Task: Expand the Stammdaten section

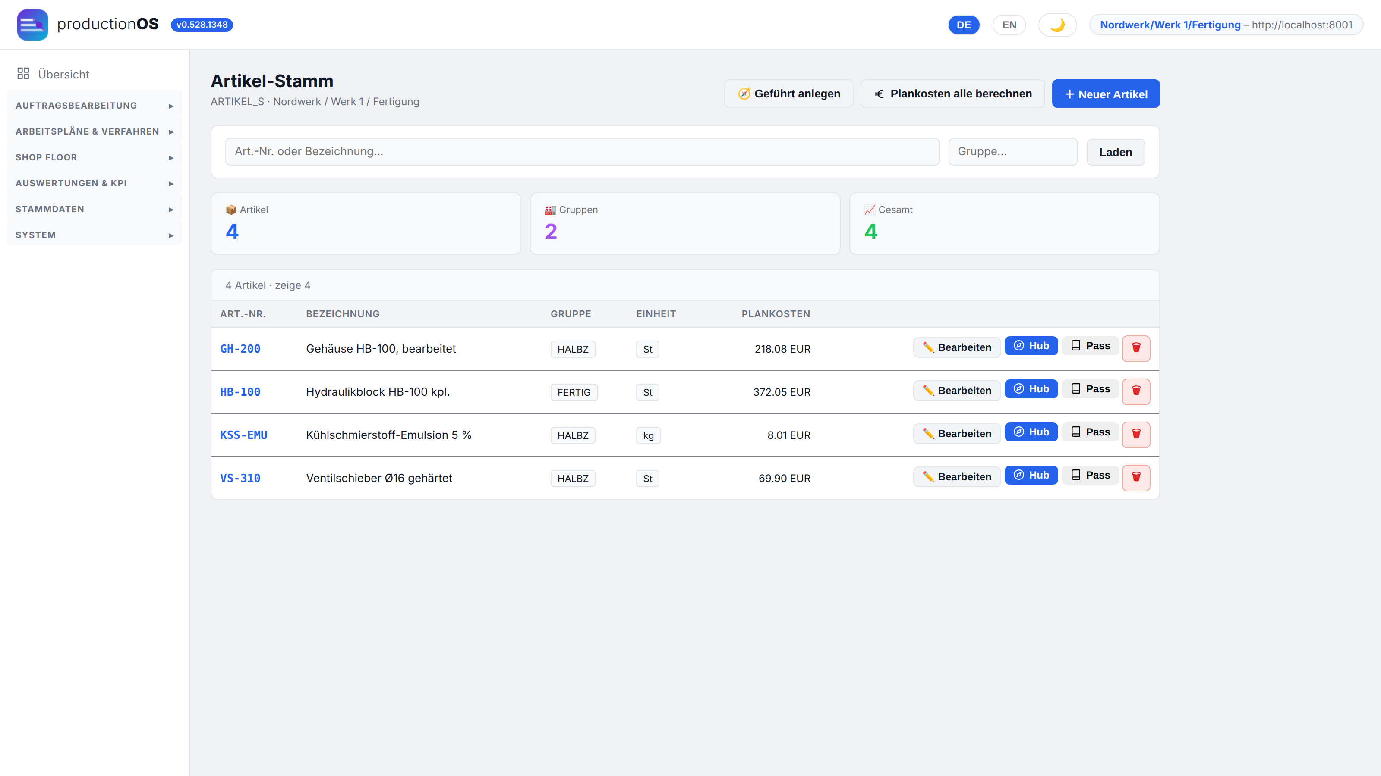Action: click(x=95, y=209)
